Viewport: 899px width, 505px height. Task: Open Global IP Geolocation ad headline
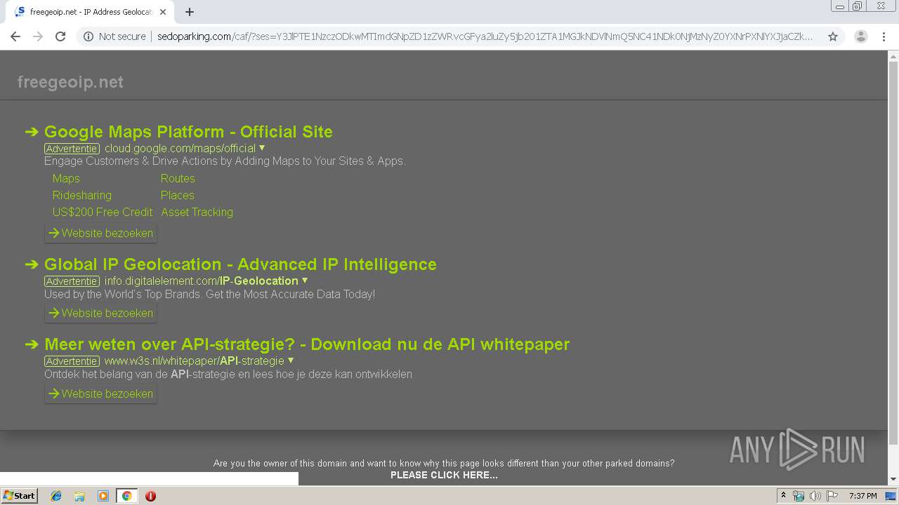click(240, 264)
